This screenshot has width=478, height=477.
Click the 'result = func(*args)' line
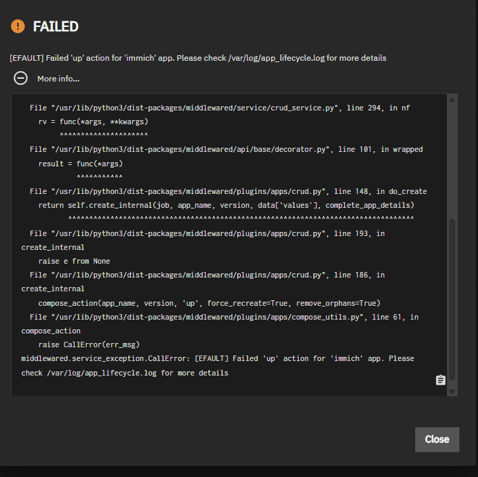(x=80, y=164)
